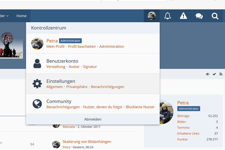Expand the dropdown arrow left of Home
The image size is (225, 150).
pos(7,16)
